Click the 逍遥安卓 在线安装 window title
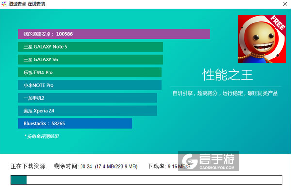291x190 pixels. pos(27,4)
